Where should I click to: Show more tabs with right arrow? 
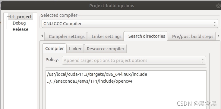point(219,36)
